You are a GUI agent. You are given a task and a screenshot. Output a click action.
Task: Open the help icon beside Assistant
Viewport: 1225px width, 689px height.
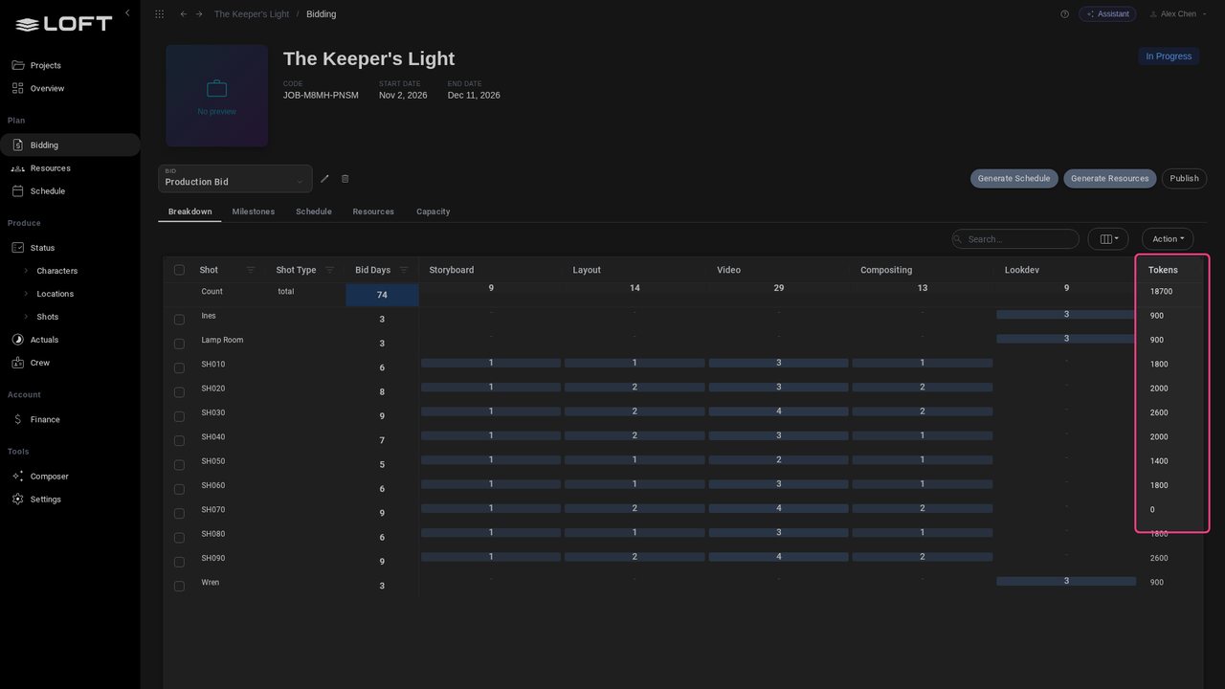1064,14
